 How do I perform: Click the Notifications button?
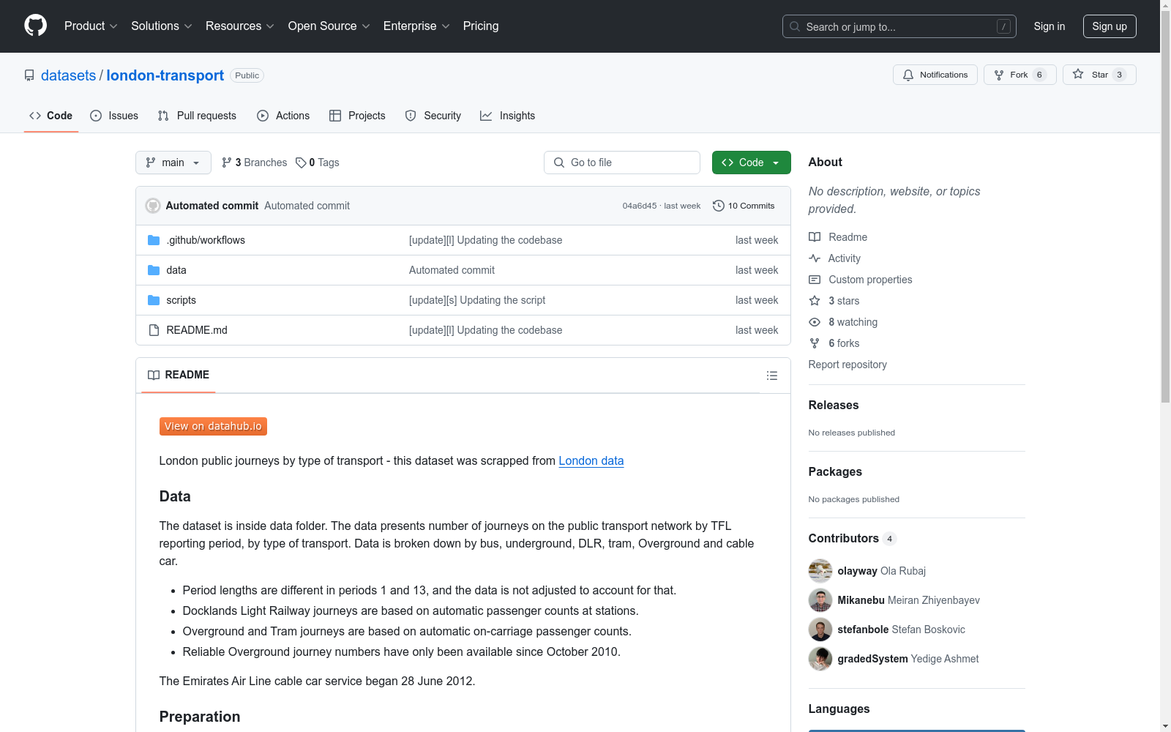935,75
